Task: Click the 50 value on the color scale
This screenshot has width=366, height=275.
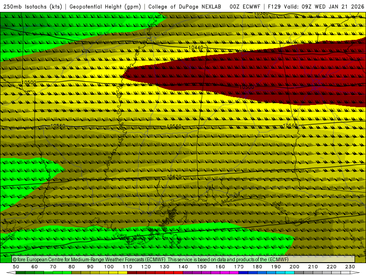Action: point(16,267)
